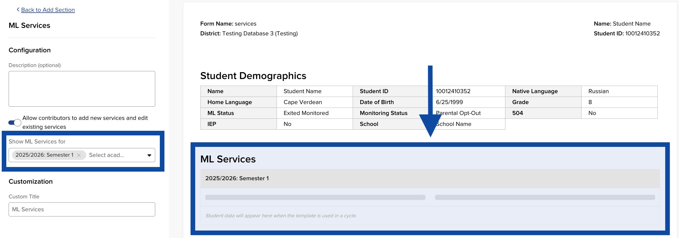Viewport: 679px width, 238px height.
Task: Remove the 2025/2026: Semester 1 chip
Action: [79, 155]
